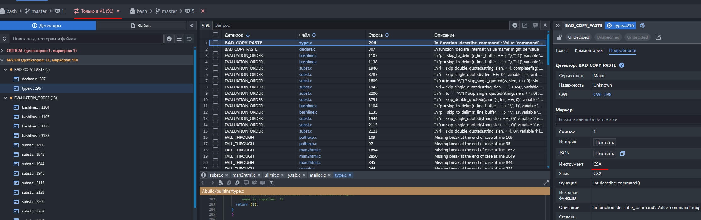This screenshot has height=220, width=701.
Task: Expand the code viewer to fullscreen
Action: pos(546,183)
